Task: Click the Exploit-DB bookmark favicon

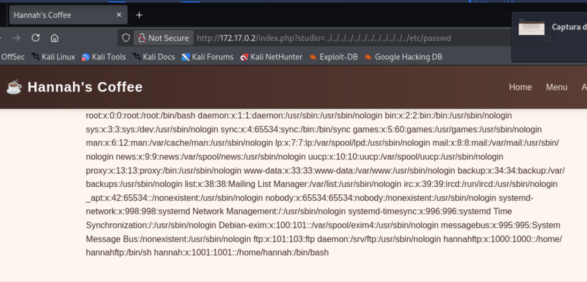Action: (313, 57)
